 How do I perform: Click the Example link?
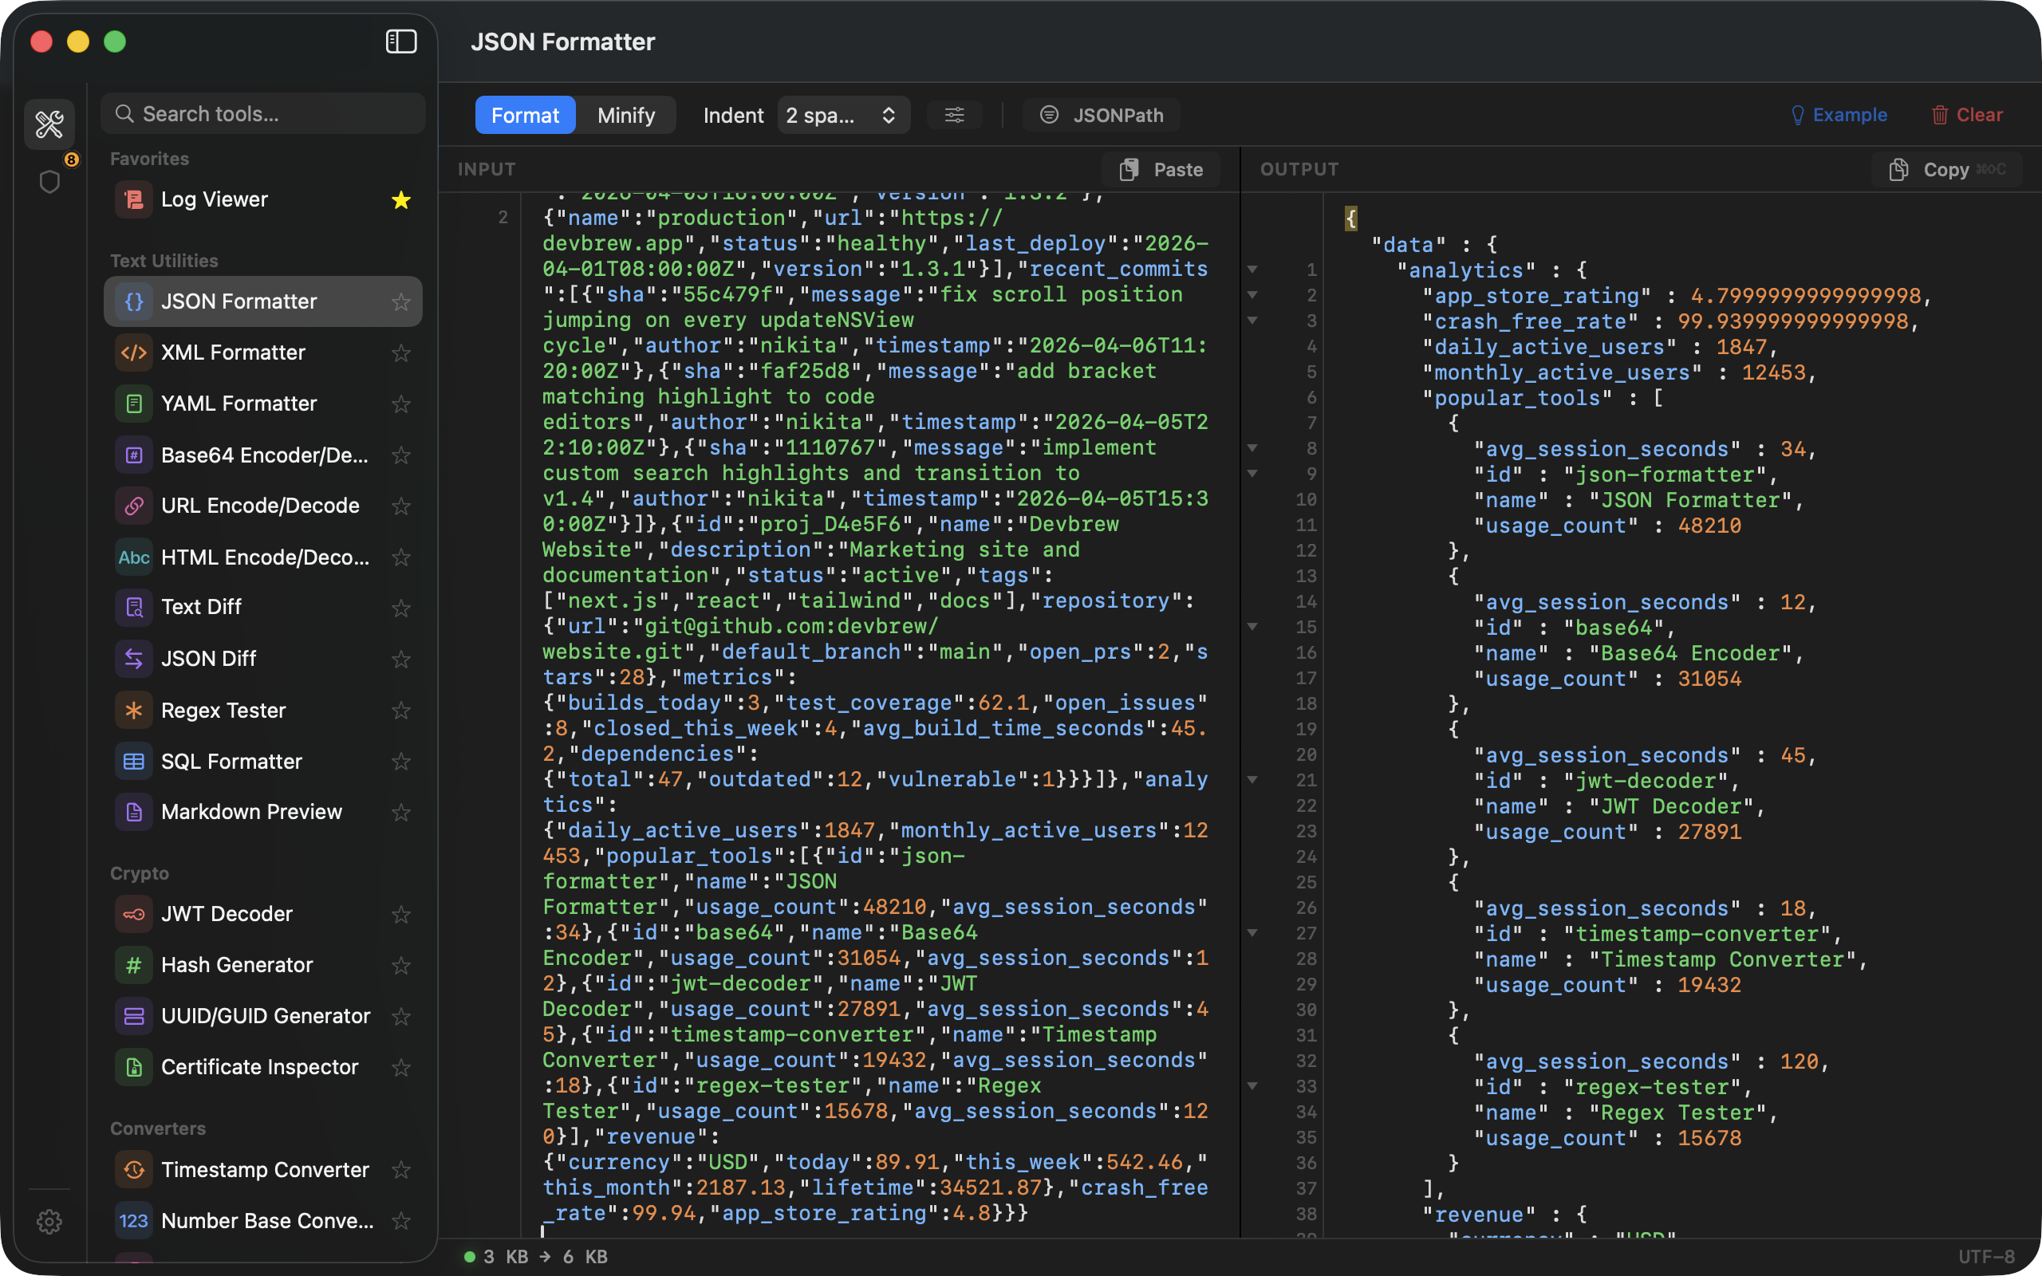pyautogui.click(x=1839, y=115)
